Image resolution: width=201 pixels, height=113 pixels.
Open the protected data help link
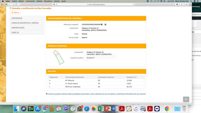pyautogui.click(x=97, y=94)
